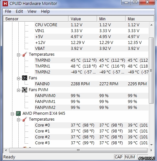Select the CPU VCORE row
This screenshot has width=157, height=161.
pyautogui.click(x=91, y=25)
